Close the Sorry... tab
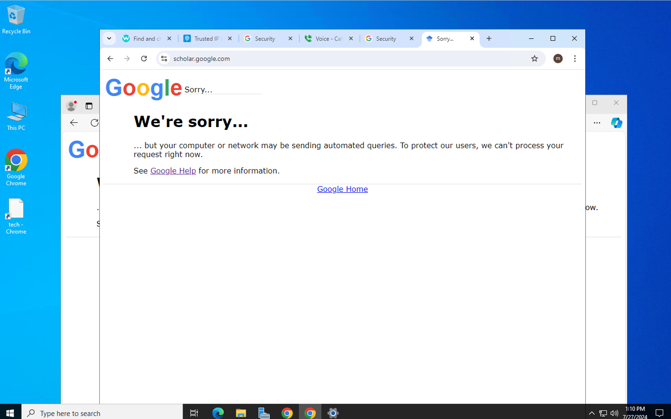 [472, 38]
